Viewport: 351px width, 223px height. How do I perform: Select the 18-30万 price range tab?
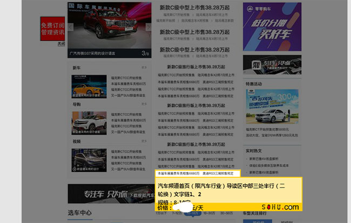[x=209, y=213]
